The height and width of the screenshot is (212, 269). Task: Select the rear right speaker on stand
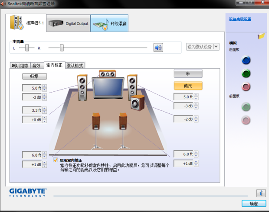tap(123, 121)
